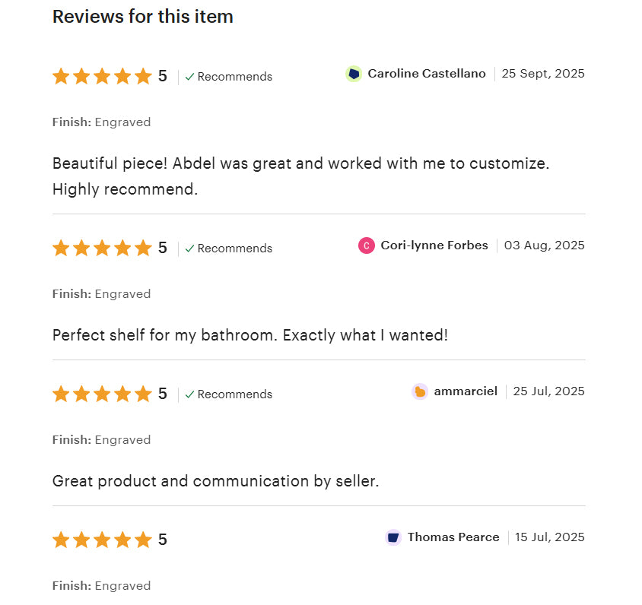Open Thomas Pearce's profile link
The image size is (642, 605).
[x=453, y=537]
